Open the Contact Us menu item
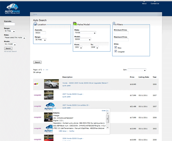 155,4
